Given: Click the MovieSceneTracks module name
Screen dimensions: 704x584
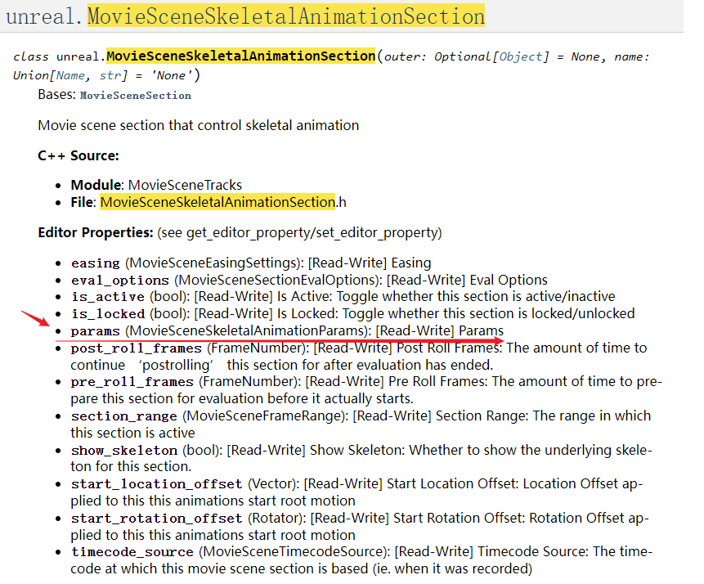Looking at the screenshot, I should 185,185.
